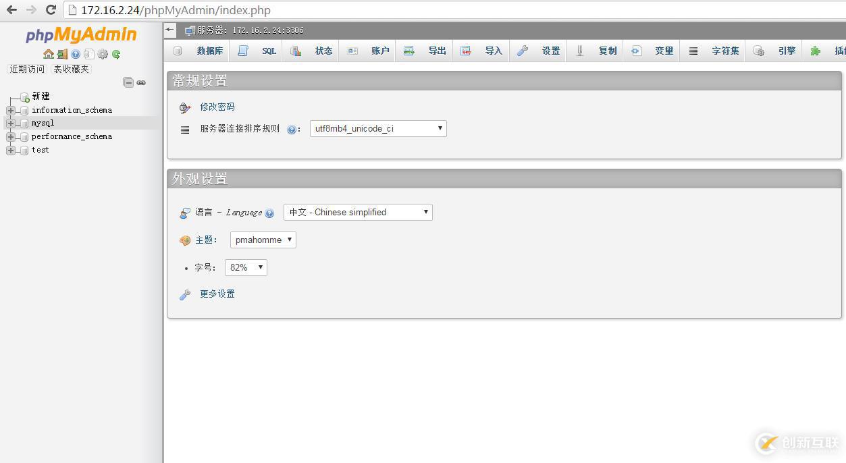Open the documents page icon in sidebar
846x463 pixels.
(88, 54)
